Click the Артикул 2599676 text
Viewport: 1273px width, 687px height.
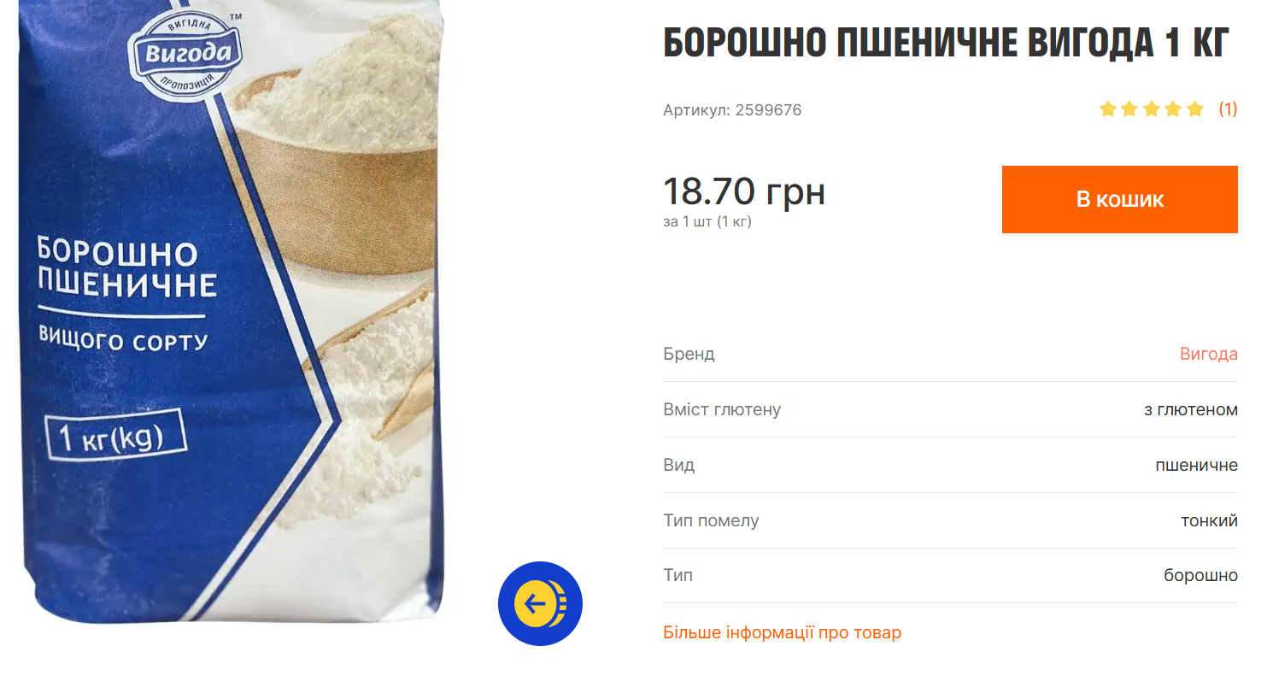(732, 110)
